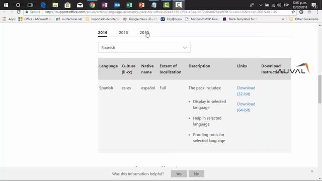Open PowerPoint from the taskbar
Image resolution: width=322 pixels, height=181 pixels.
[x=141, y=5]
